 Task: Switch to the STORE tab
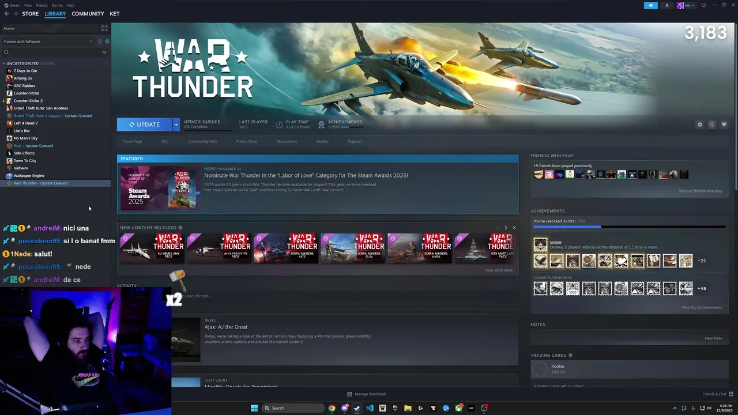click(31, 14)
